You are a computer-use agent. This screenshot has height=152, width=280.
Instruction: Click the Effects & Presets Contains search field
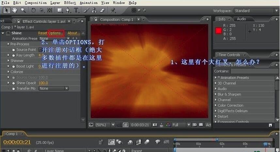255,71
